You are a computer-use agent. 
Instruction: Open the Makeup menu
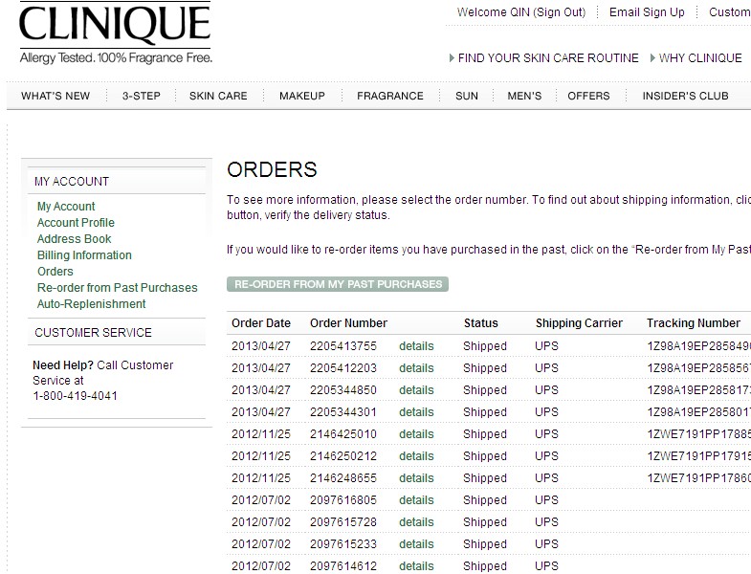tap(302, 96)
